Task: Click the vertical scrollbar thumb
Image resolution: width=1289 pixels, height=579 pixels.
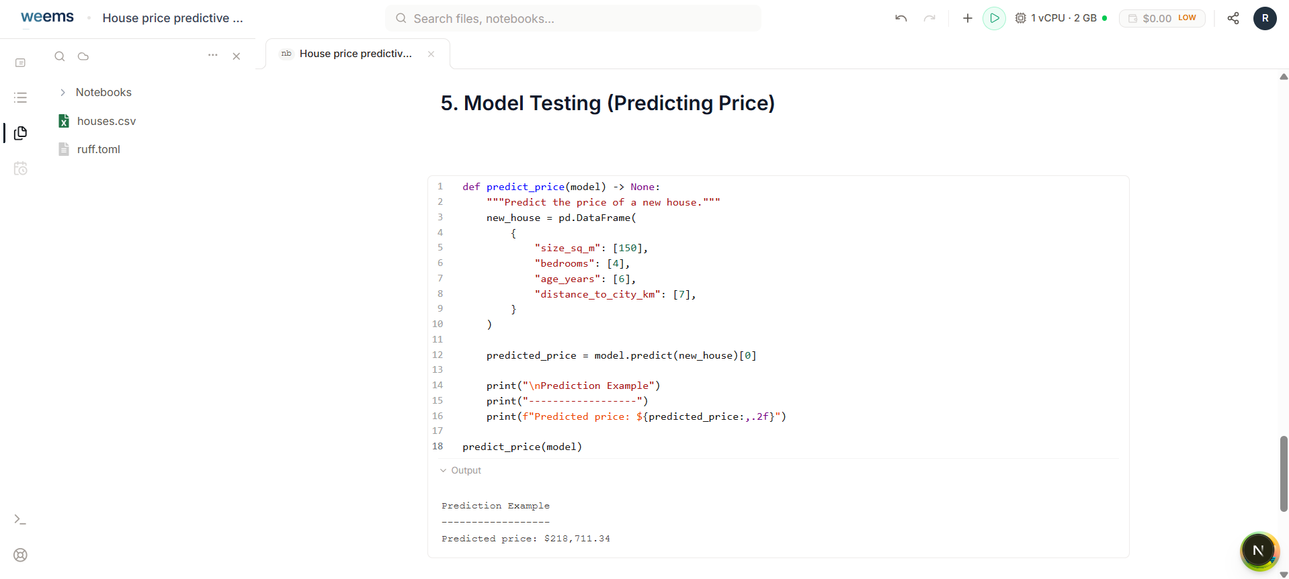Action: pyautogui.click(x=1284, y=474)
